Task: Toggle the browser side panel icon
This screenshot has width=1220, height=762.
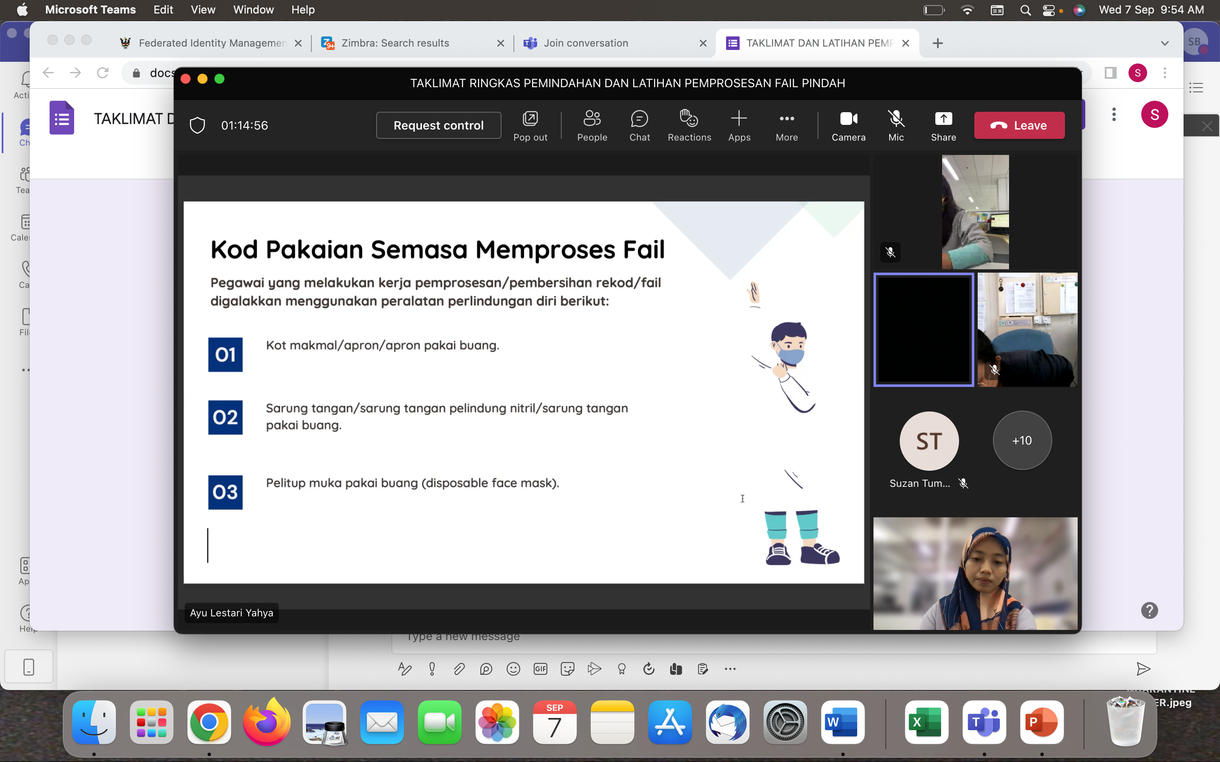Action: pos(1111,73)
